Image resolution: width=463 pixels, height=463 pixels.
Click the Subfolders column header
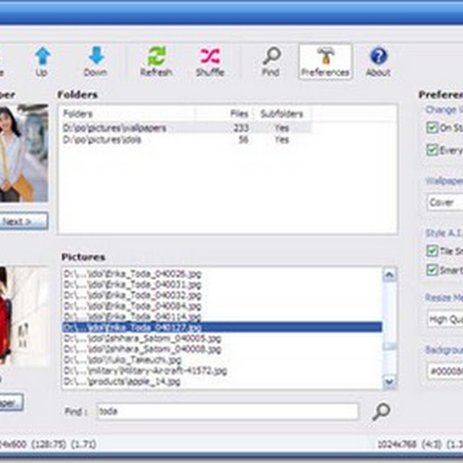(282, 114)
